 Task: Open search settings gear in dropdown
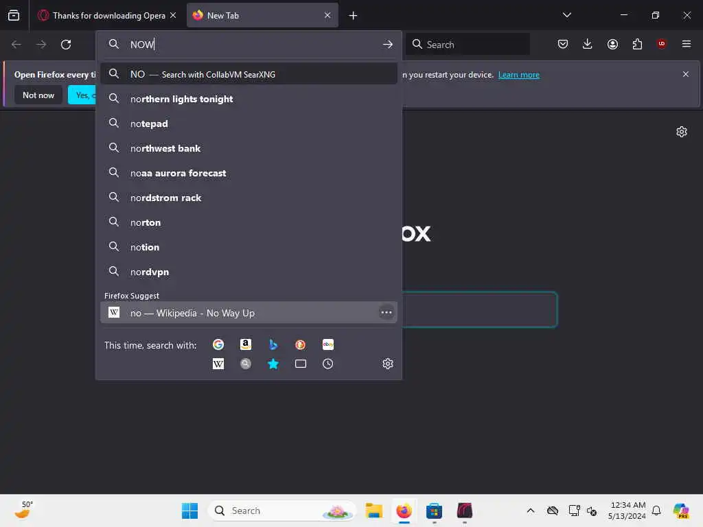pos(388,364)
